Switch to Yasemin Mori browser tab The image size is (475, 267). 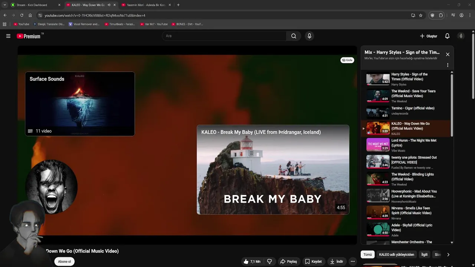(x=146, y=5)
